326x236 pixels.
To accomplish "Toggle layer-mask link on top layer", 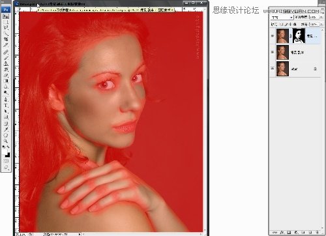I will pyautogui.click(x=291, y=36).
